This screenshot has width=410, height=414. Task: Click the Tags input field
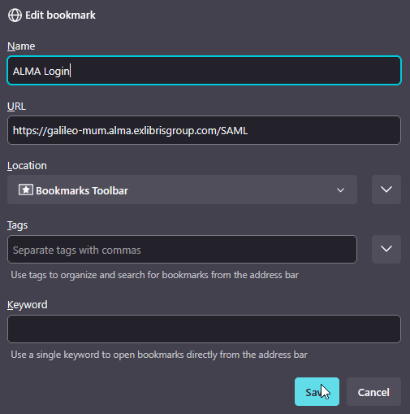coord(182,250)
